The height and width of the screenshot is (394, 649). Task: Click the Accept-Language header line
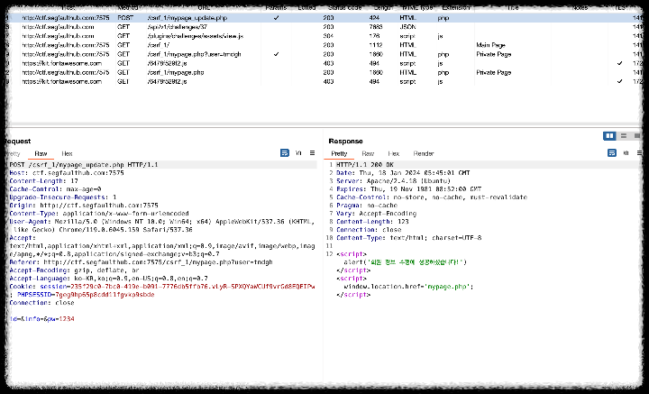click(x=108, y=279)
